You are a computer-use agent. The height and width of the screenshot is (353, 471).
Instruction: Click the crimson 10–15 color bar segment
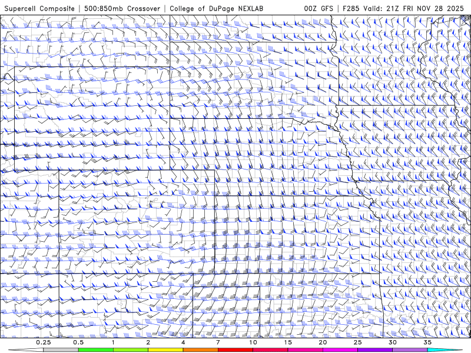point(270,350)
